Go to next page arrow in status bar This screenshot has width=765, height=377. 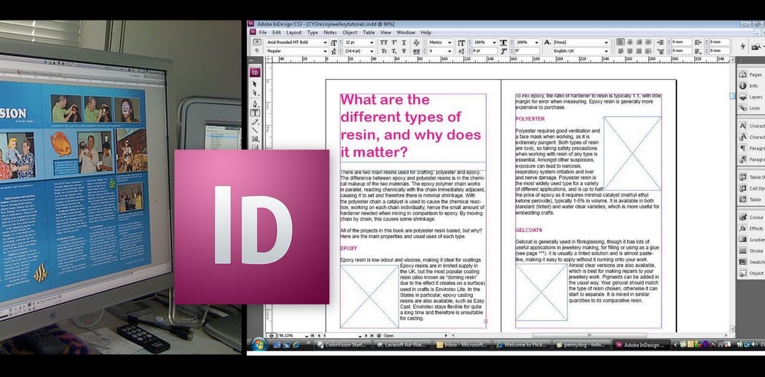pyautogui.click(x=366, y=336)
